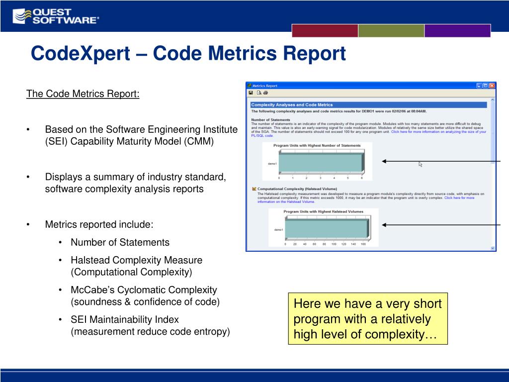
Task: Click the line stating results for DEMO1 were run
Action: point(339,111)
